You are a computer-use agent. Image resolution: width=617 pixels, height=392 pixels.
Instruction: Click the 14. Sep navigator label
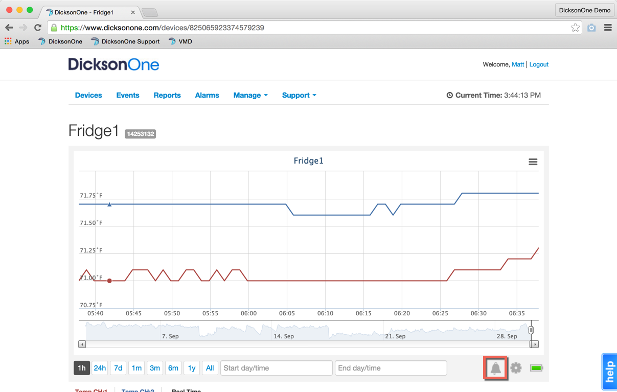tap(284, 336)
